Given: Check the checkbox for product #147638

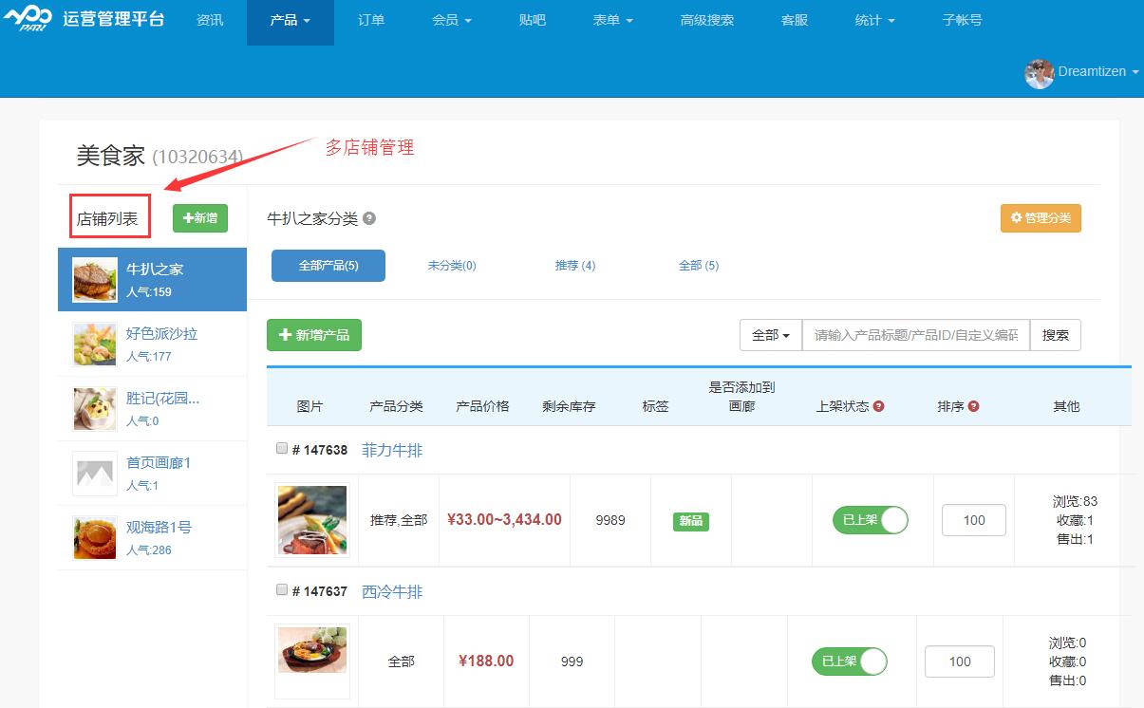Looking at the screenshot, I should coord(281,447).
